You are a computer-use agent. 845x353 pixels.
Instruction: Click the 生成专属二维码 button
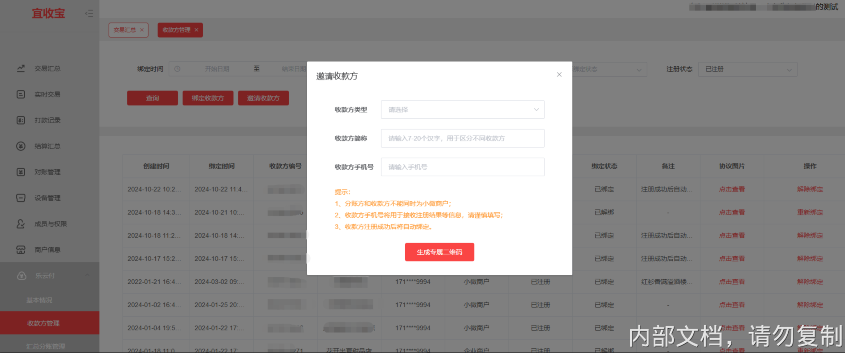439,252
